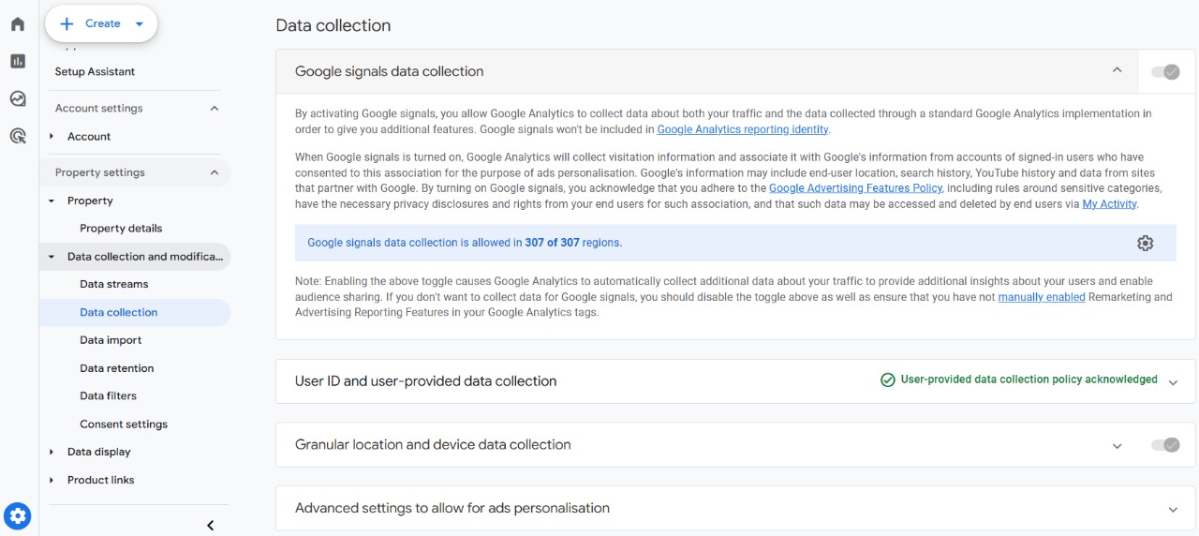This screenshot has height=536, width=1199.
Task: Open the Google signals regions settings gear
Action: pyautogui.click(x=1145, y=243)
